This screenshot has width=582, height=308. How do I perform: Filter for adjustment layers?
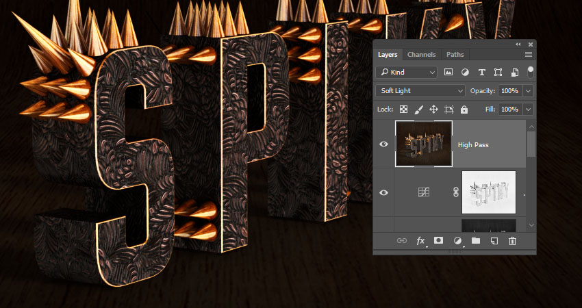pyautogui.click(x=465, y=73)
